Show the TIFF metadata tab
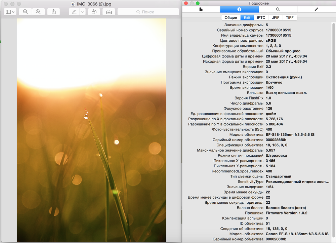This screenshot has width=336, height=243. coord(290,17)
